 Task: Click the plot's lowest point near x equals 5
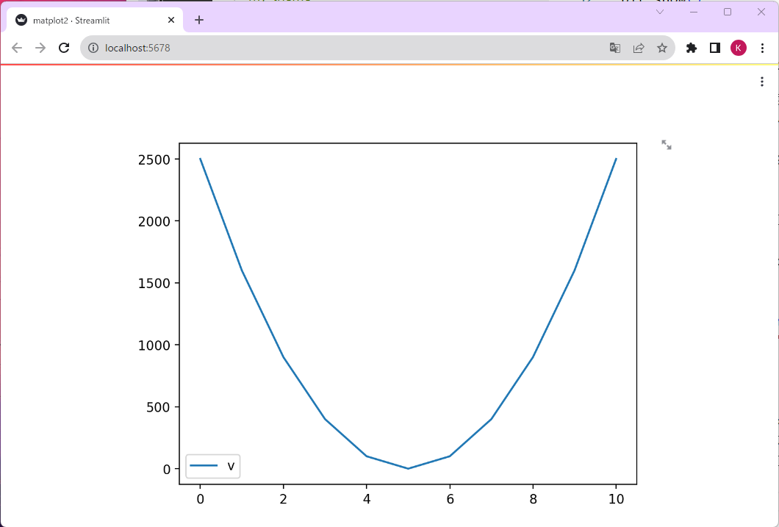(x=408, y=467)
